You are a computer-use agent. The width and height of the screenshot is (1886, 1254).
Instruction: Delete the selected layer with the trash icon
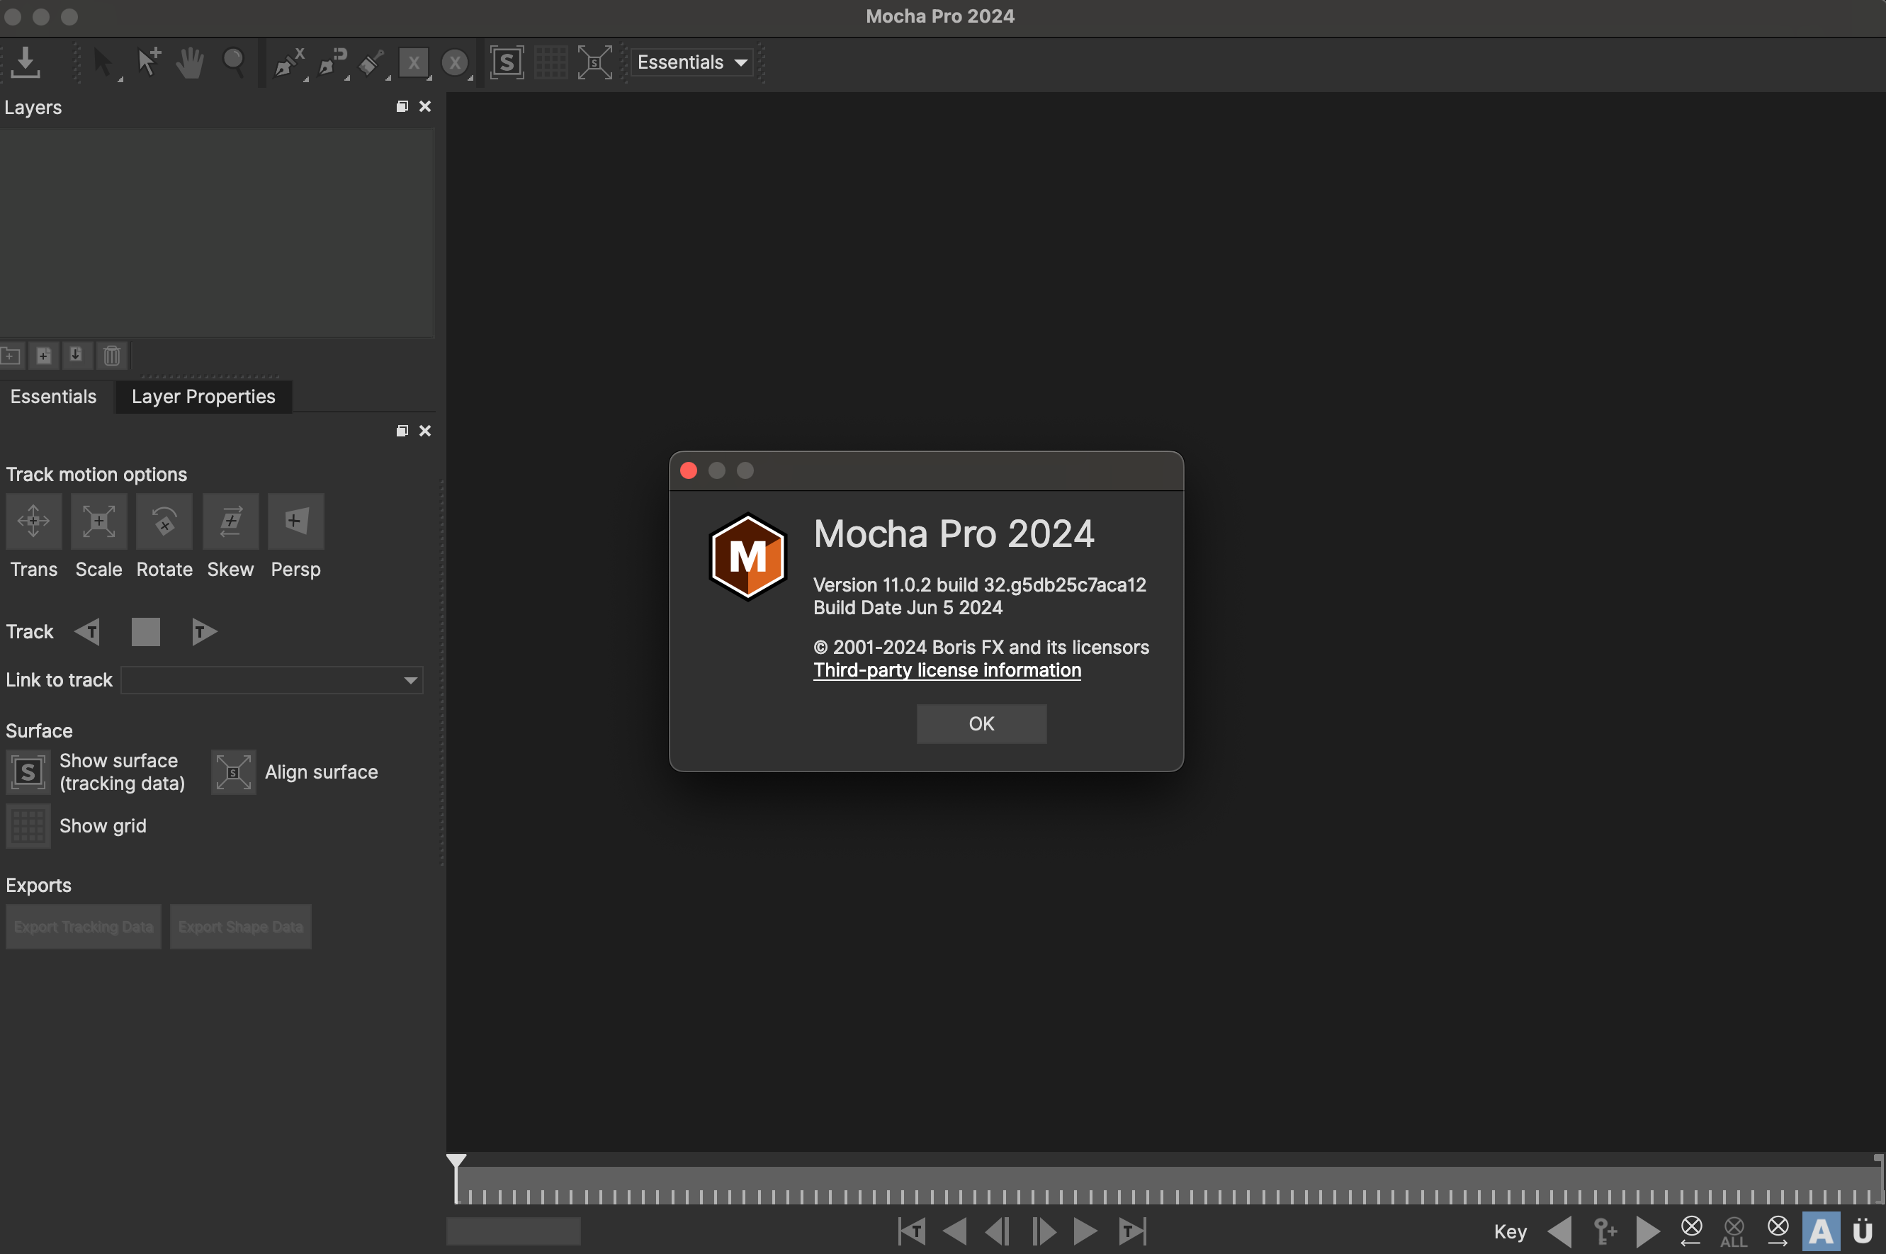(x=111, y=355)
